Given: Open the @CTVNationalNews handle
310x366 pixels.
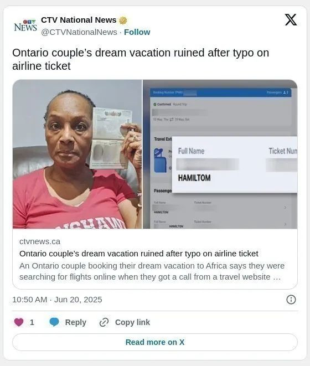Looking at the screenshot, I should 79,32.
